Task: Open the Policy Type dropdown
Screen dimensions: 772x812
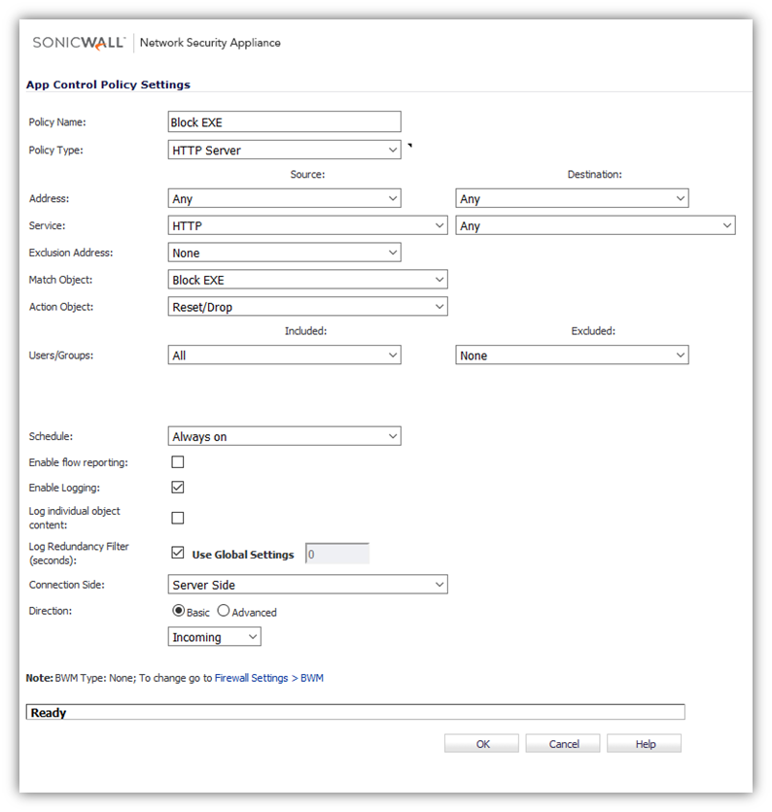Action: tap(284, 151)
